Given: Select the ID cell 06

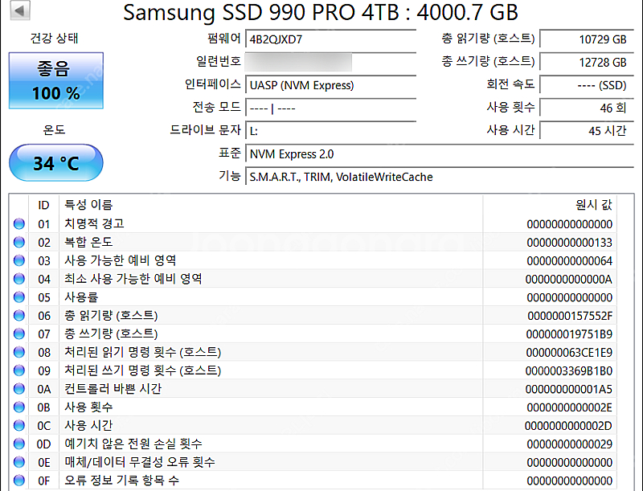Looking at the screenshot, I should pyautogui.click(x=44, y=316).
